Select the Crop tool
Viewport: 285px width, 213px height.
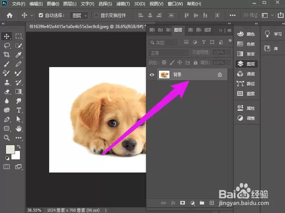tap(6, 55)
